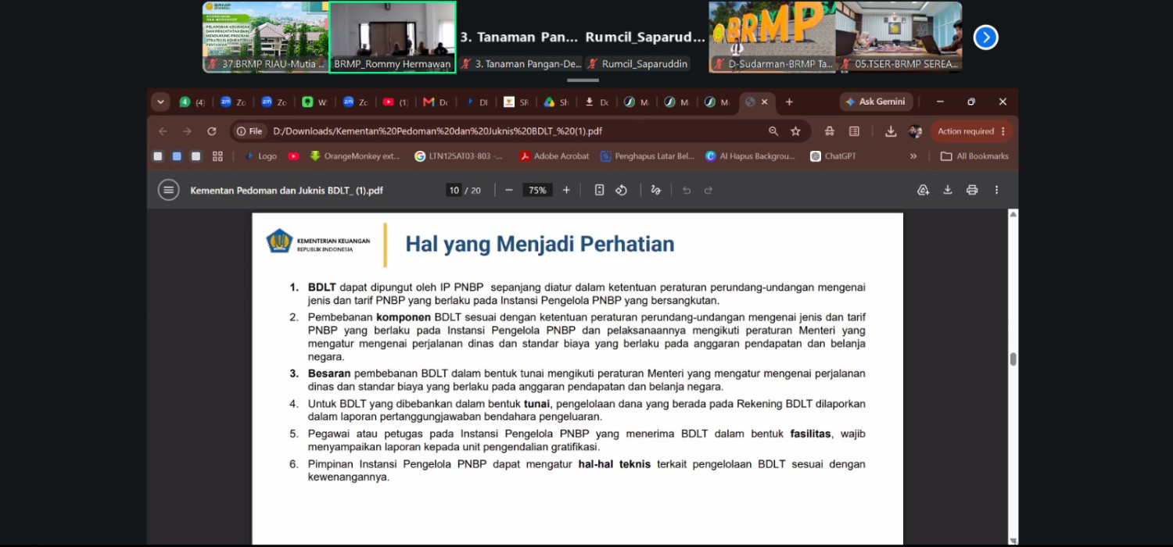The height and width of the screenshot is (547, 1173).
Task: Zoom in the PDF with plus
Action: point(566,190)
